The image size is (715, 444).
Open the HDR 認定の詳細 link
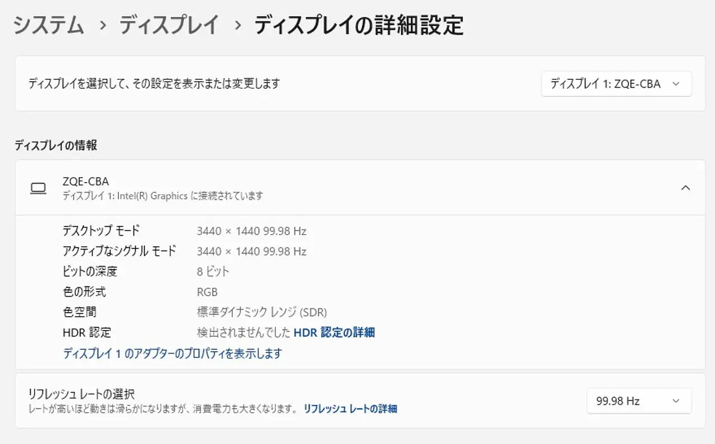tap(334, 333)
